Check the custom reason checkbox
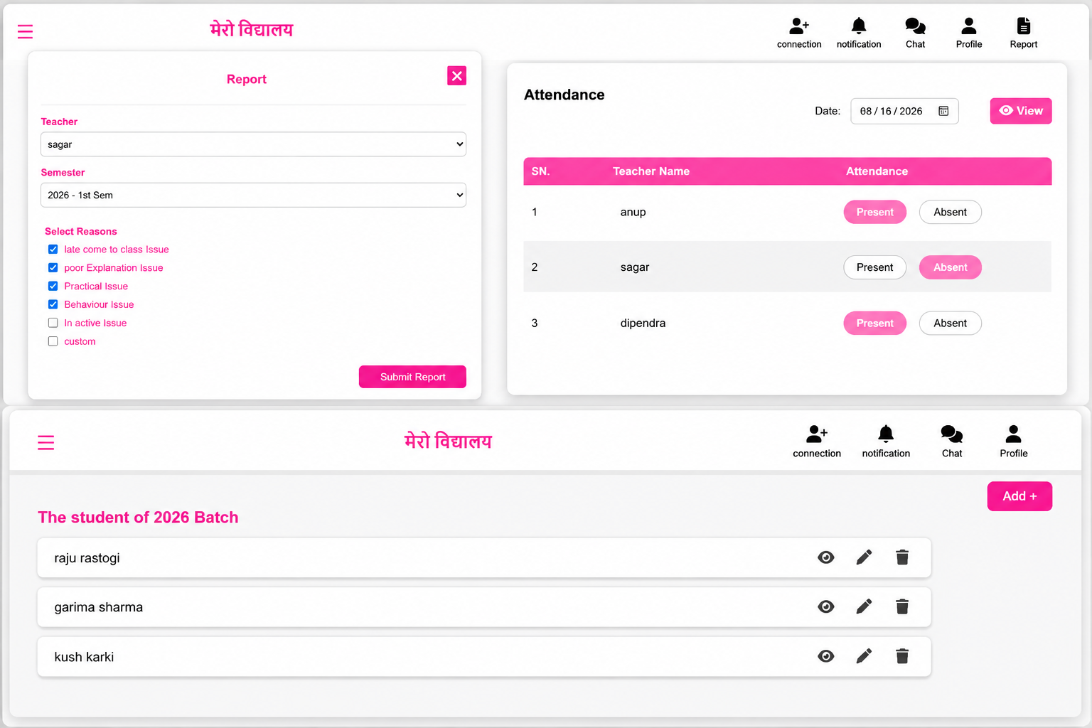This screenshot has height=728, width=1092. click(53, 341)
